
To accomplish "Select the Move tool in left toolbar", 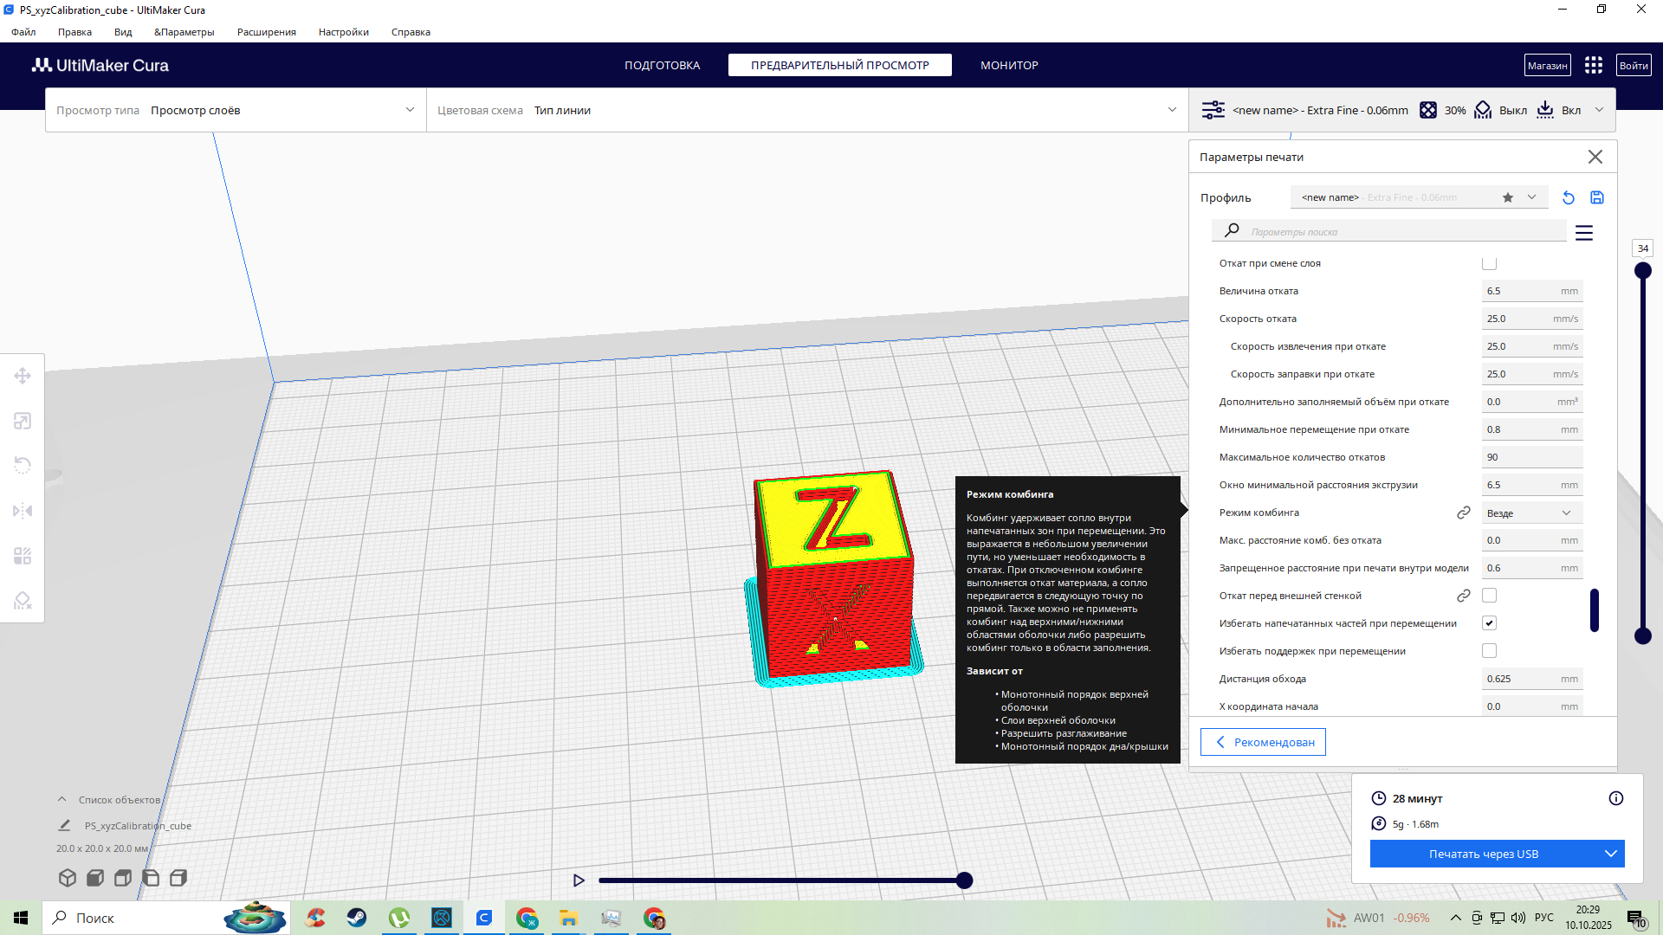I will point(23,376).
